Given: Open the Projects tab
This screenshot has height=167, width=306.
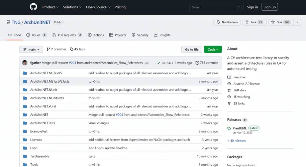Looking at the screenshot, I should (x=118, y=35).
